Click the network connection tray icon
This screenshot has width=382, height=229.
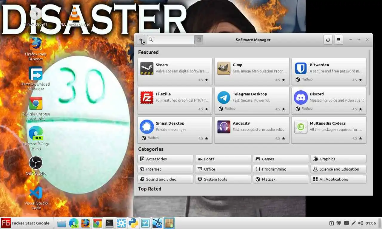(354, 223)
